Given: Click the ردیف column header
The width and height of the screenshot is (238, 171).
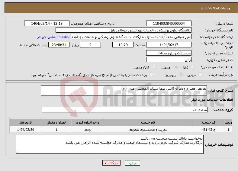Looking at the screenshot, I should 228,122.
